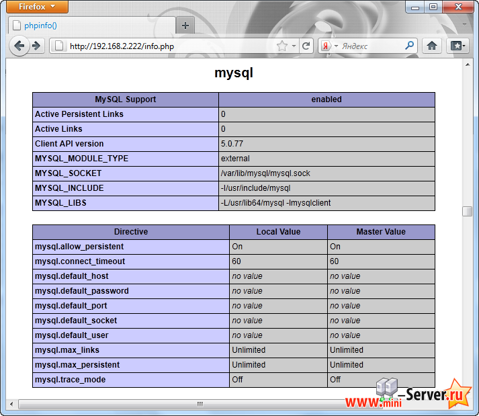Open the Firefox home page

(x=432, y=46)
